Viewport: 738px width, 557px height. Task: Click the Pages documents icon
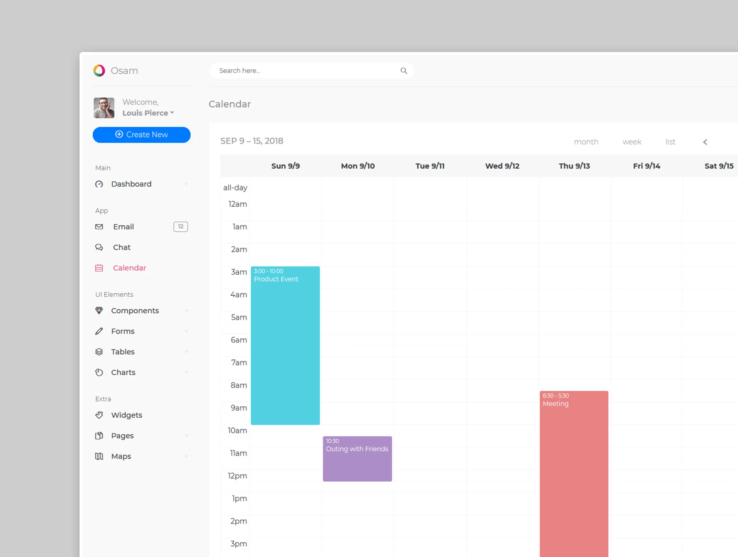click(x=99, y=436)
